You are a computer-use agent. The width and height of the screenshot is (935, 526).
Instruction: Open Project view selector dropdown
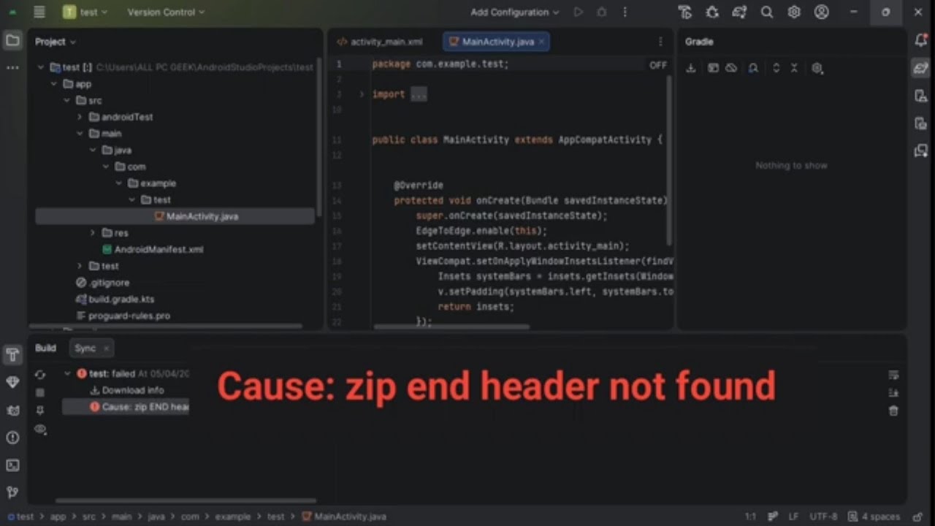click(56, 42)
